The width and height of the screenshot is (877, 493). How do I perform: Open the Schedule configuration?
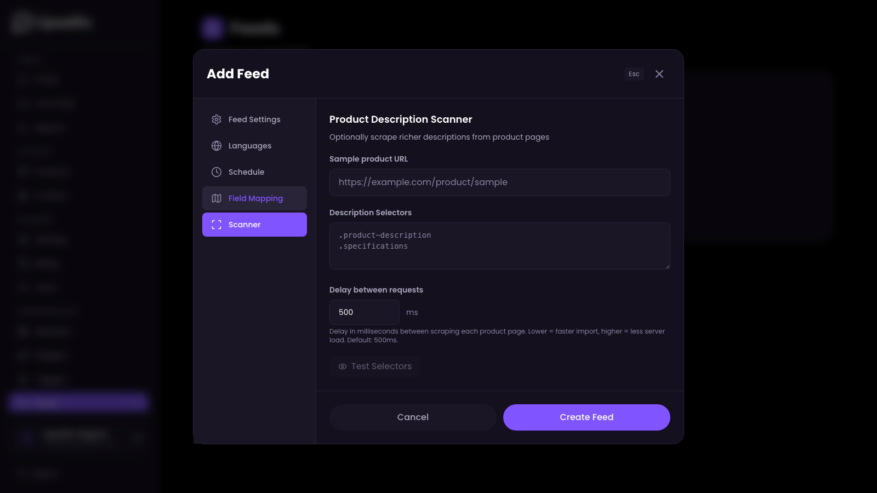pos(247,172)
